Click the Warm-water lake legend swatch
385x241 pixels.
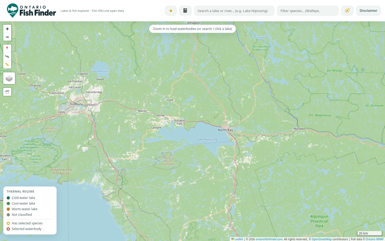pyautogui.click(x=8, y=209)
